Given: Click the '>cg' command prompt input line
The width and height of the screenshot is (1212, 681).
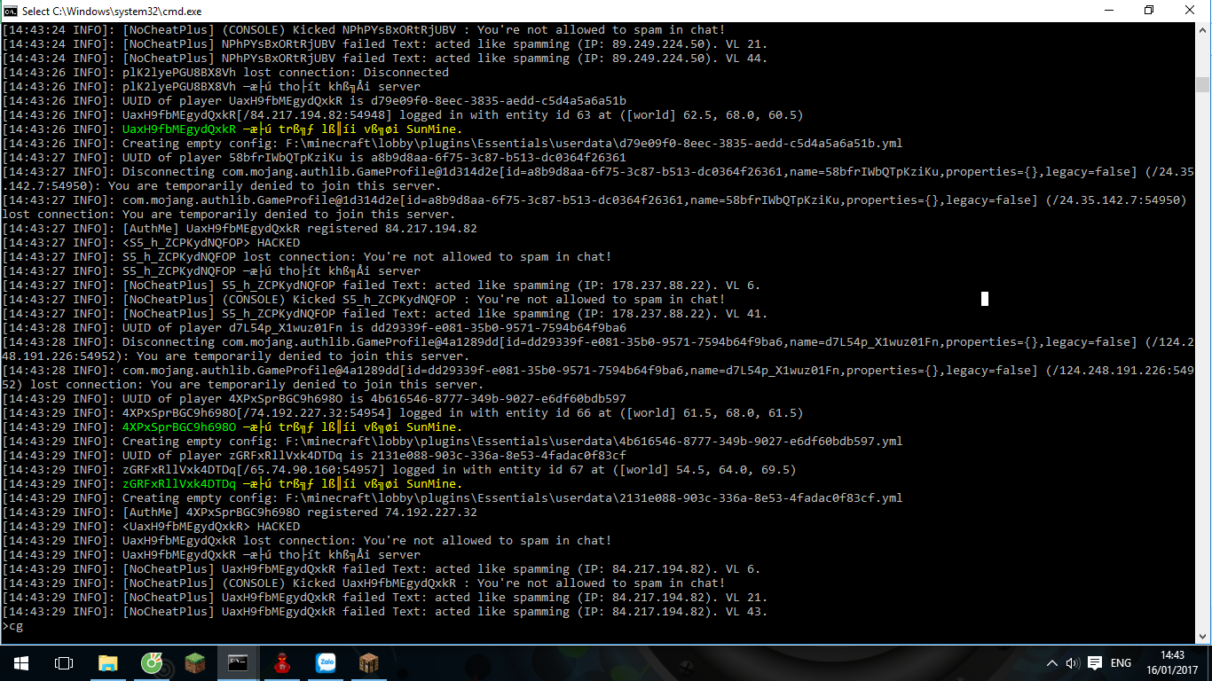Looking at the screenshot, I should [12, 626].
